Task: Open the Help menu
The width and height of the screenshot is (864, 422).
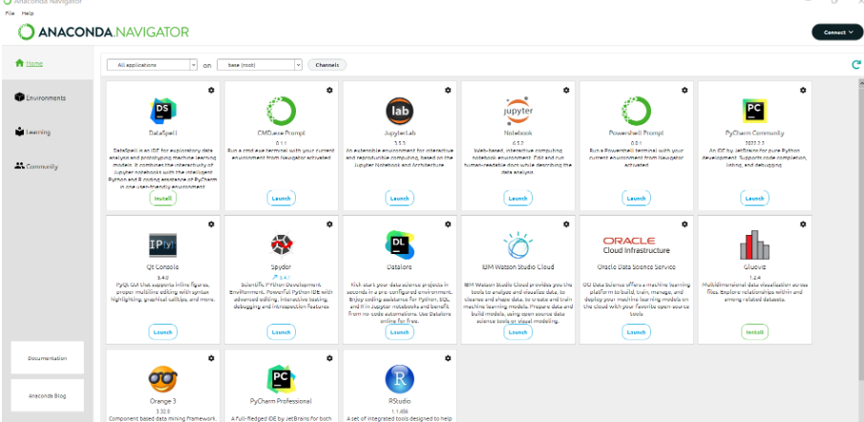Action: pyautogui.click(x=28, y=13)
